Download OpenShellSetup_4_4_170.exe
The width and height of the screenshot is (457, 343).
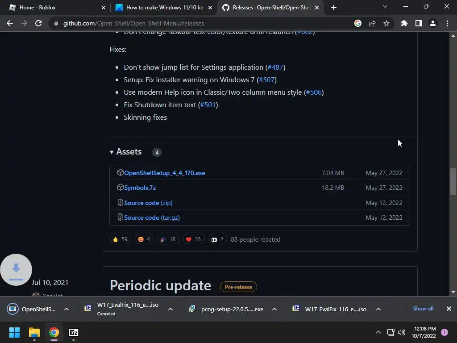coord(164,173)
